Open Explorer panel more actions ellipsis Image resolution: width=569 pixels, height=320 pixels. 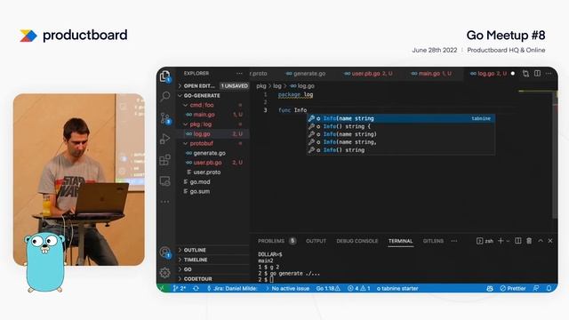239,73
